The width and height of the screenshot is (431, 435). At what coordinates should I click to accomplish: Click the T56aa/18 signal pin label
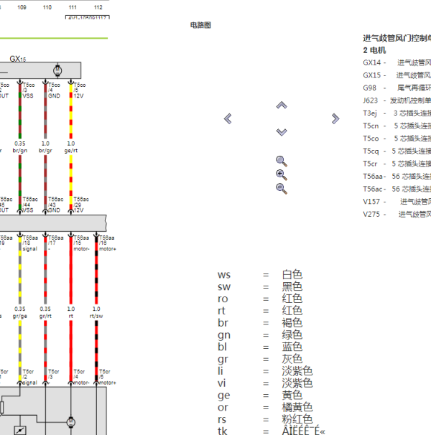29,244
